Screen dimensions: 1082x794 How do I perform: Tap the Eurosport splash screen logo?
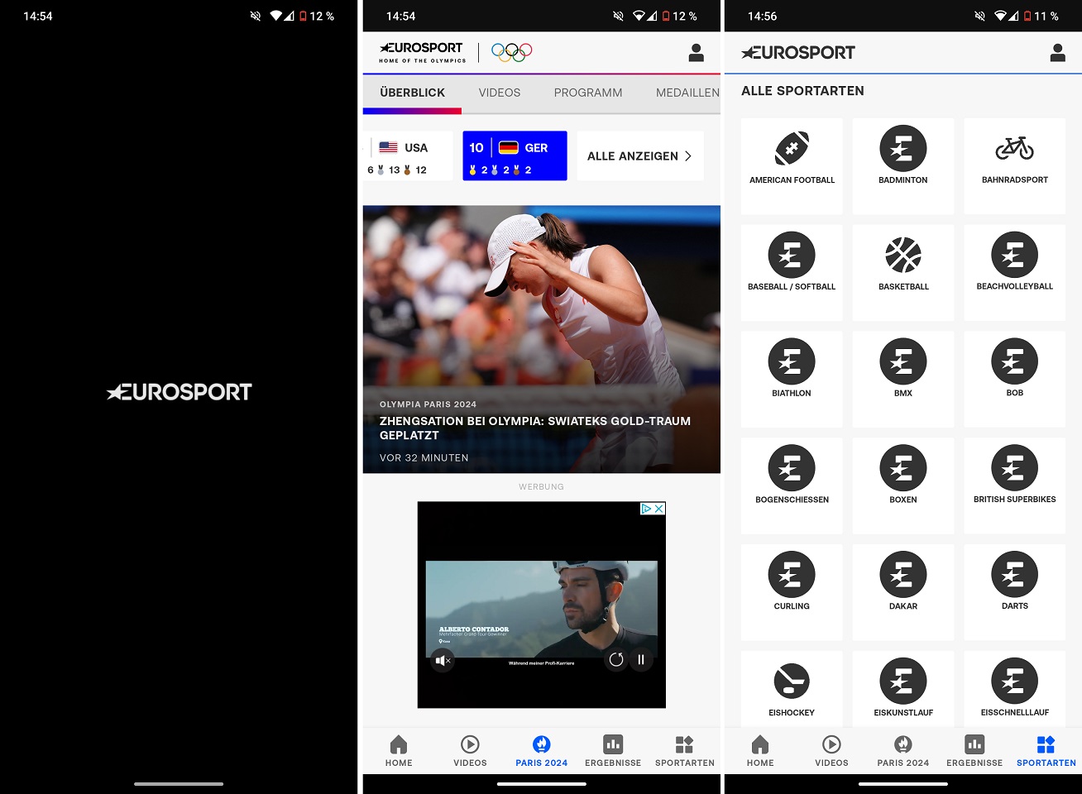coord(179,392)
